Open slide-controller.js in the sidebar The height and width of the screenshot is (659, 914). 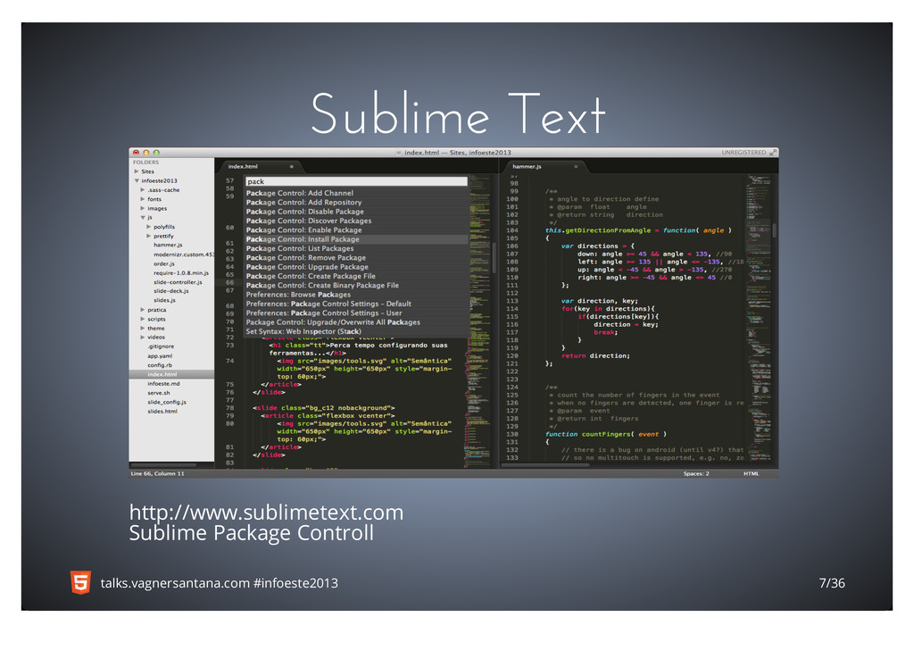tap(178, 282)
